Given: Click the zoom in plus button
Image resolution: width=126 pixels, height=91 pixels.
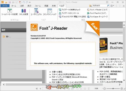Looking at the screenshot, I should pos(122,88).
